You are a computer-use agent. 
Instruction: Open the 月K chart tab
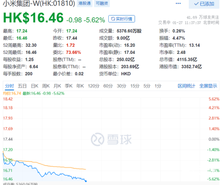tap(57, 86)
